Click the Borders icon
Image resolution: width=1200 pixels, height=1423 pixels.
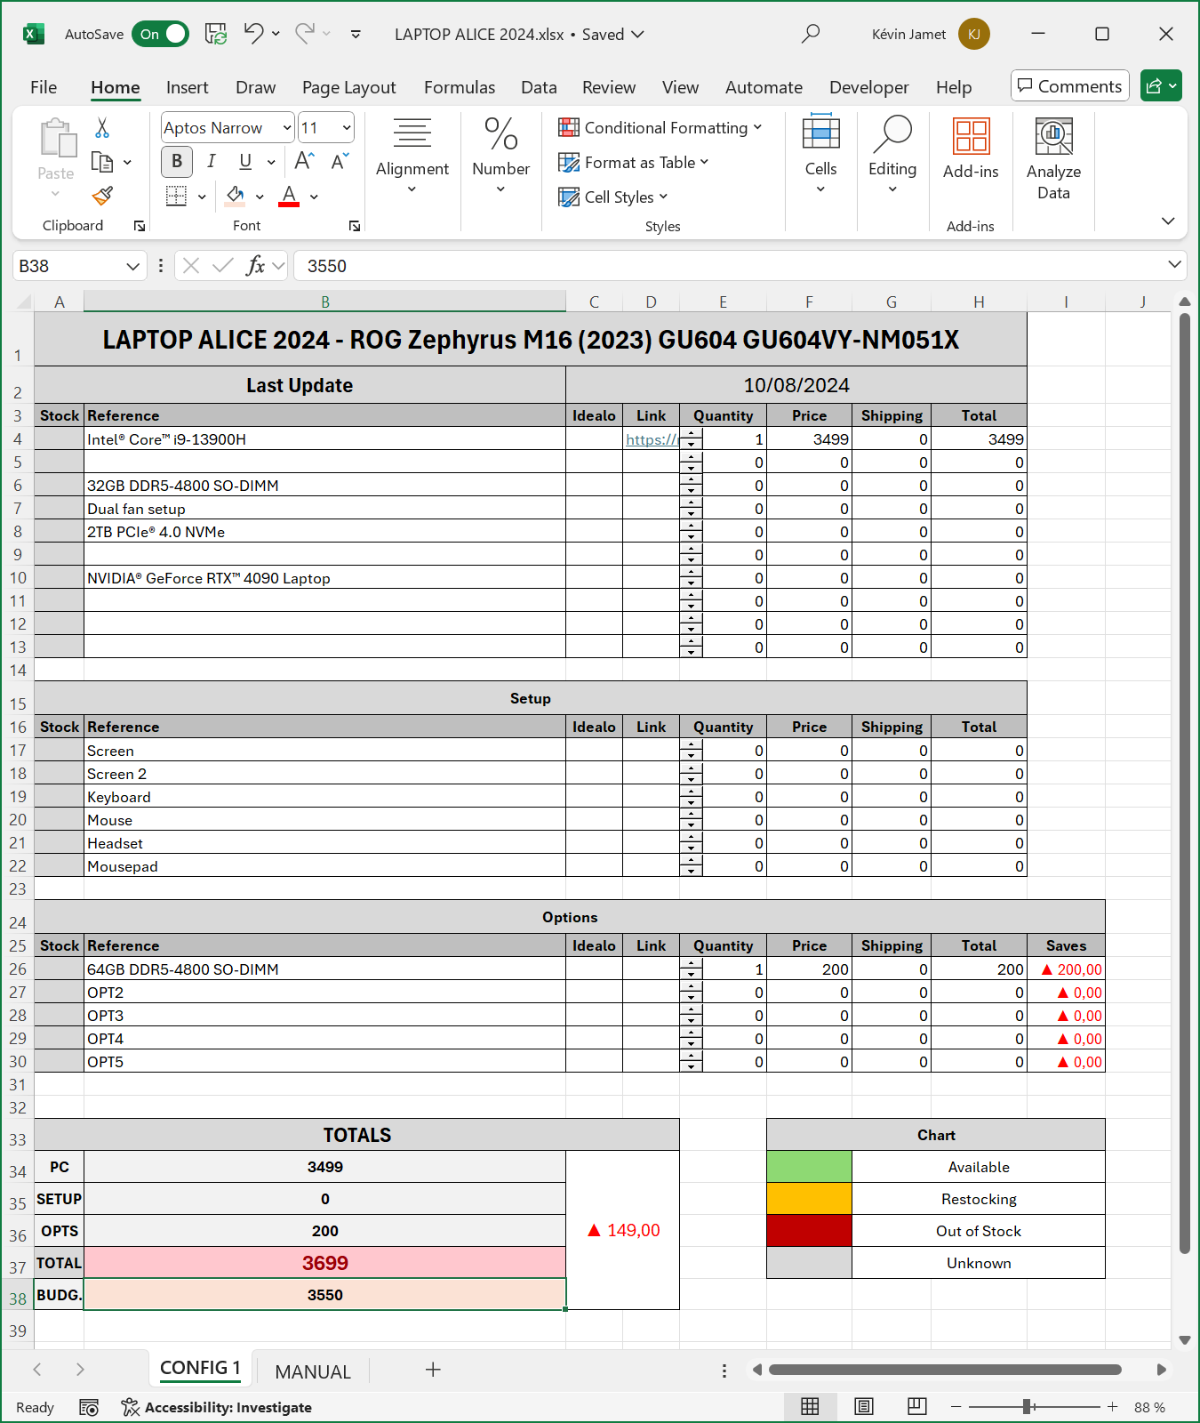(x=177, y=196)
